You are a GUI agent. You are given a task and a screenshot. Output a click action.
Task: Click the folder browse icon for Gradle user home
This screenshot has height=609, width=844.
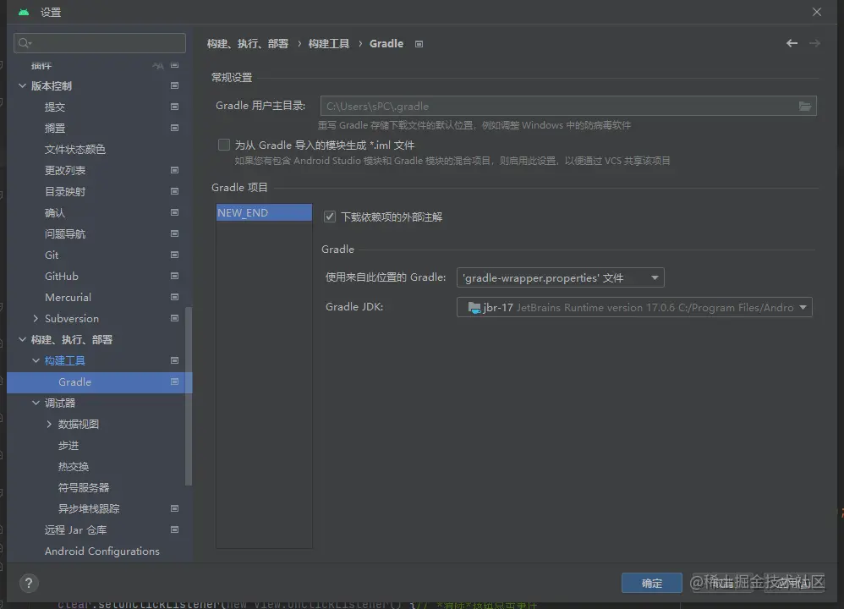(805, 106)
